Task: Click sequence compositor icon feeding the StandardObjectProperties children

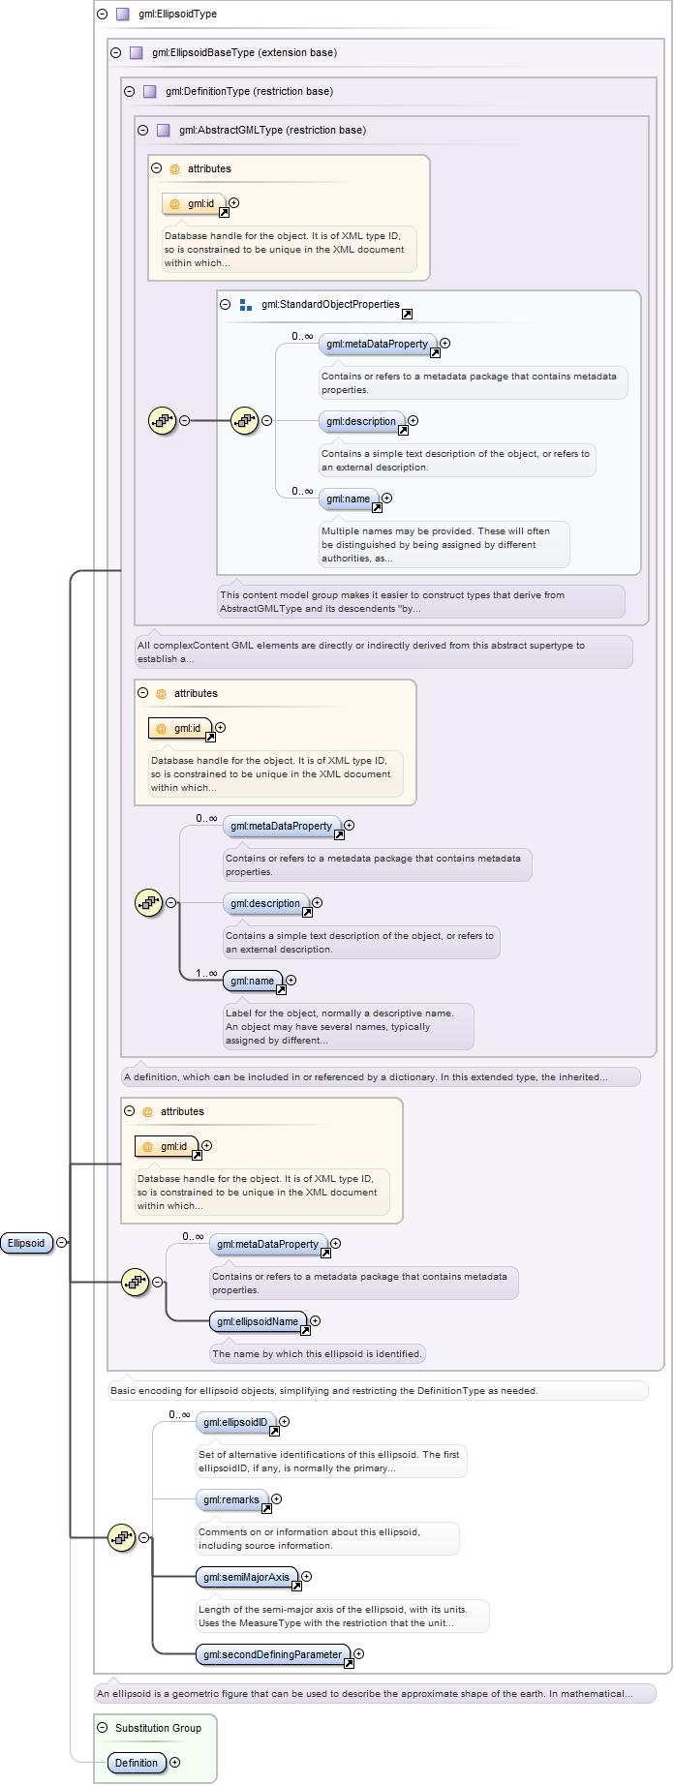Action: pyautogui.click(x=245, y=420)
